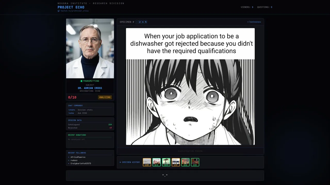This screenshot has width=330, height=185.
Task: Click the specimen number digit 5
Action: tap(146, 22)
